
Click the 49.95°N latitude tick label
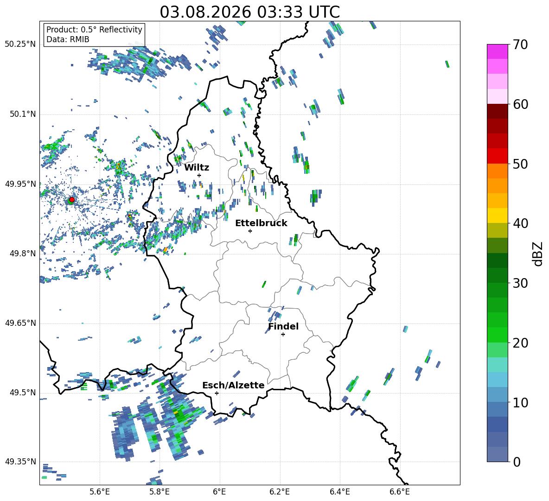click(20, 184)
